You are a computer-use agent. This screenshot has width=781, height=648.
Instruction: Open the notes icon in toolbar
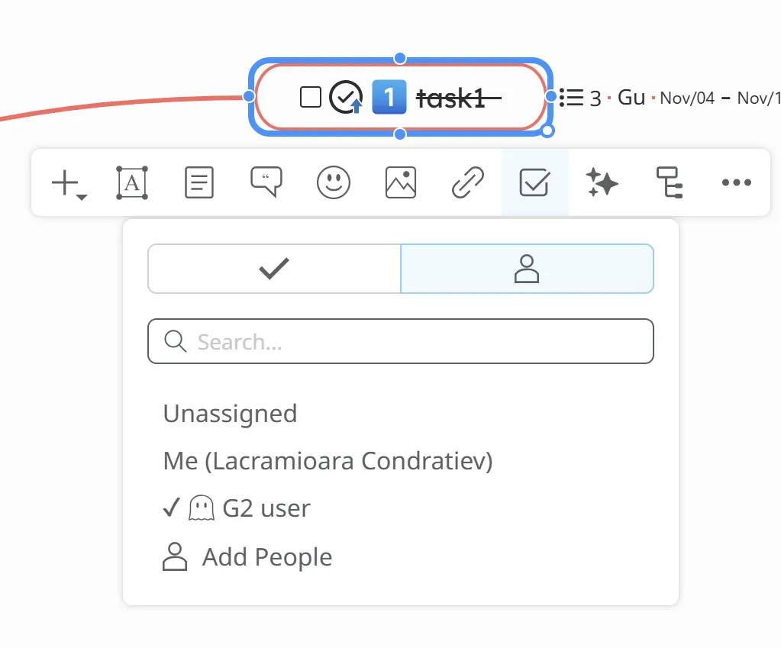(x=199, y=183)
